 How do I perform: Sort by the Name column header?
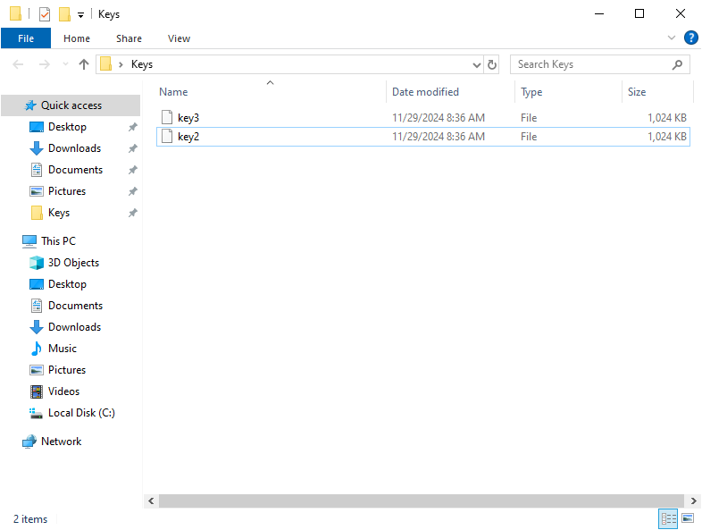point(173,92)
